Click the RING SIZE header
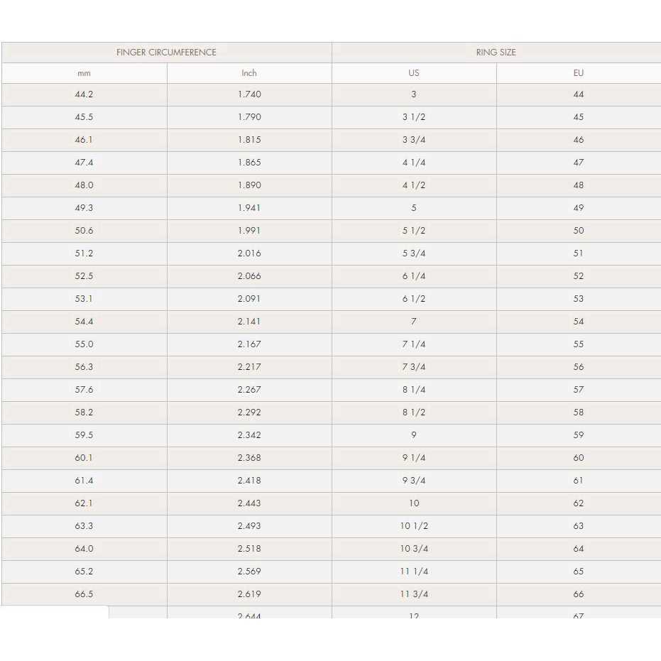This screenshot has width=661, height=661. click(x=496, y=53)
